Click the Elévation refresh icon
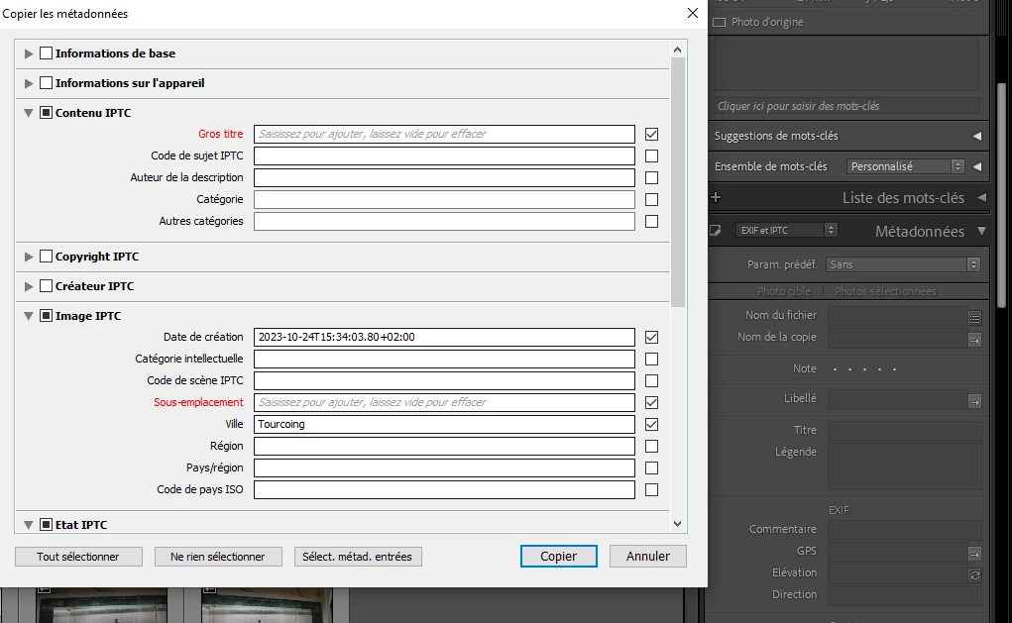 (974, 575)
